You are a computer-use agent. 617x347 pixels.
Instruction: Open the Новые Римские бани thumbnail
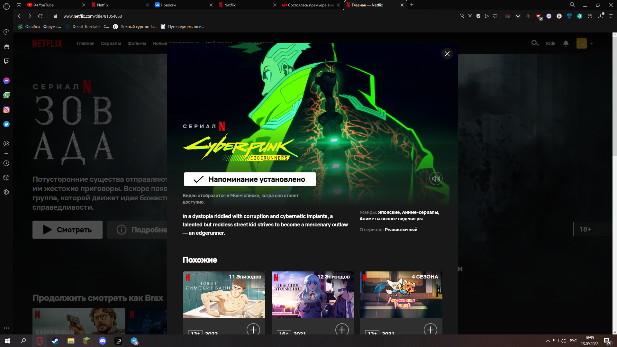tap(224, 295)
